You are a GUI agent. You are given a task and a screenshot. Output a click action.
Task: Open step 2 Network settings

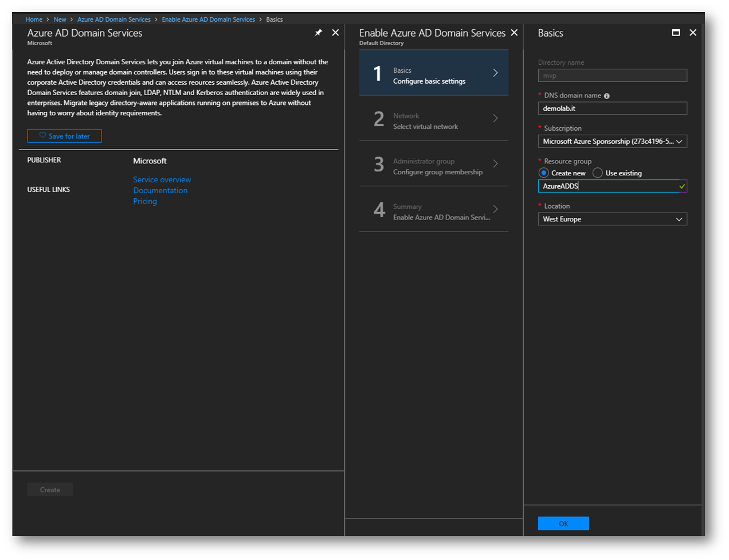tap(434, 119)
